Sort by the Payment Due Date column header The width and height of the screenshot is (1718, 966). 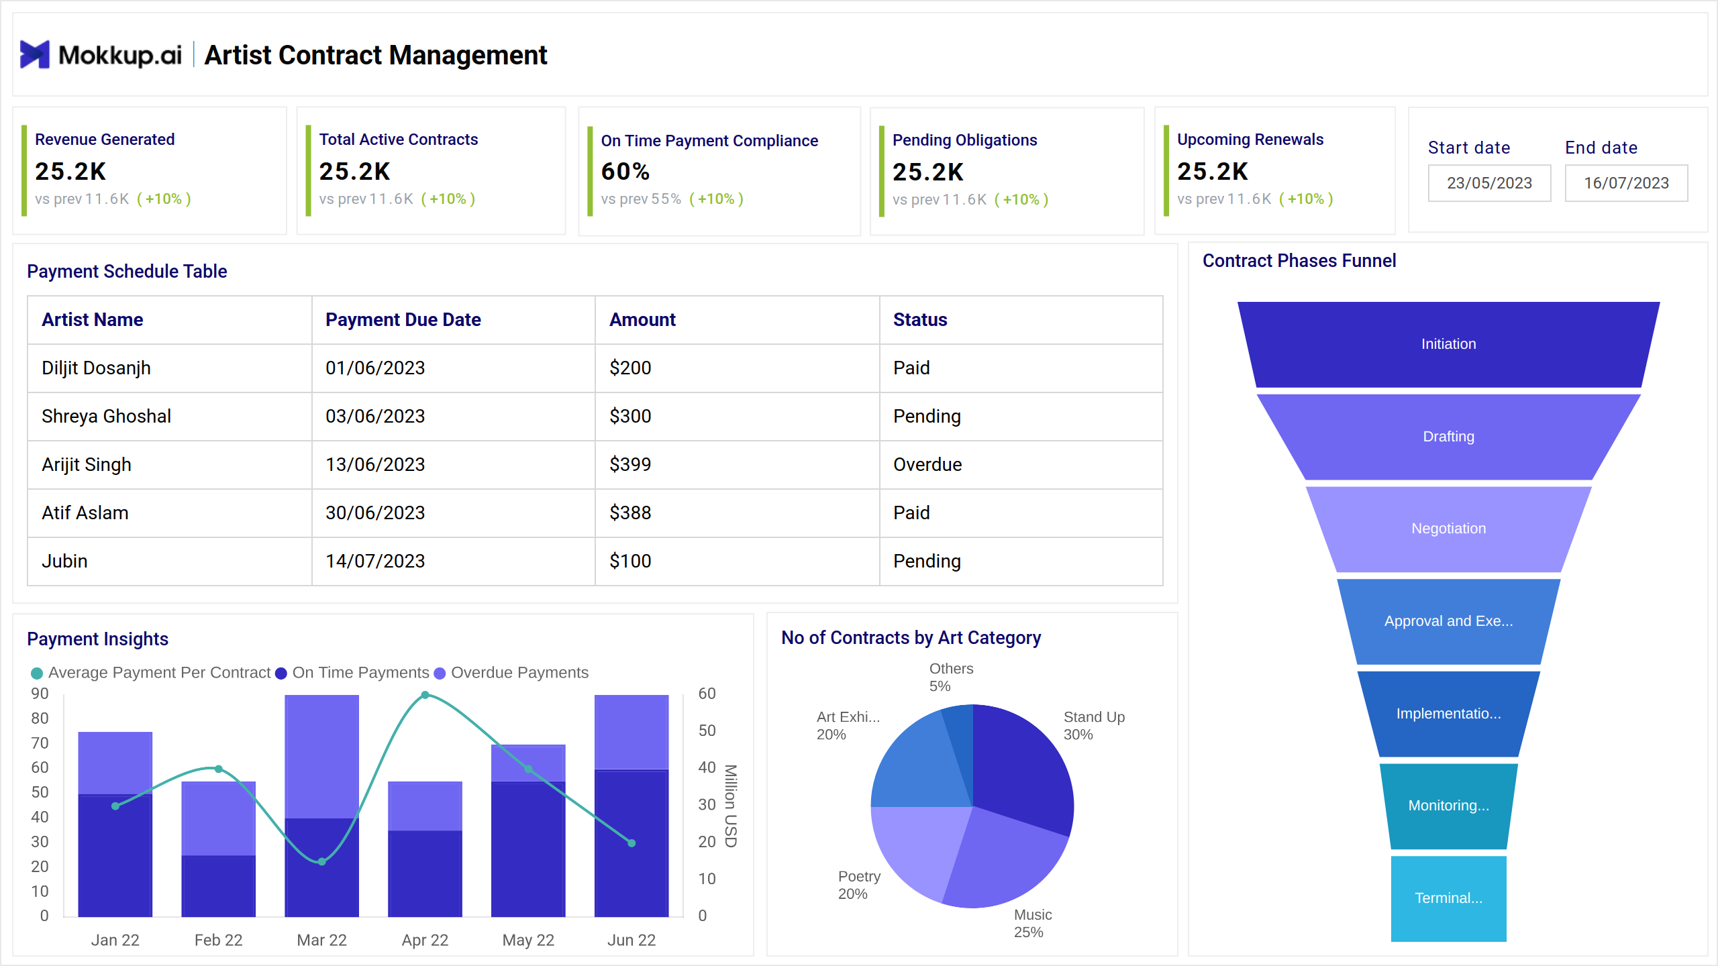454,320
